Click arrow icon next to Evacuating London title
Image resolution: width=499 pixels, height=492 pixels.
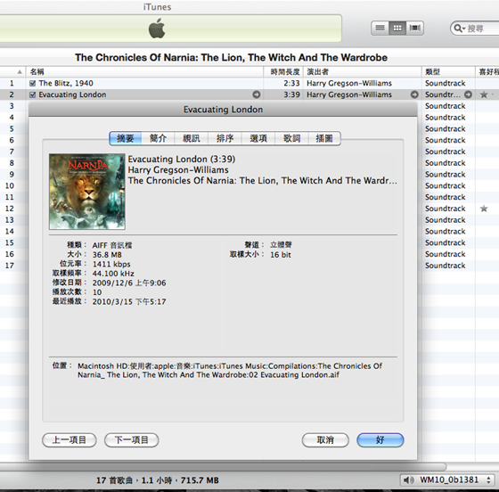pyautogui.click(x=257, y=94)
